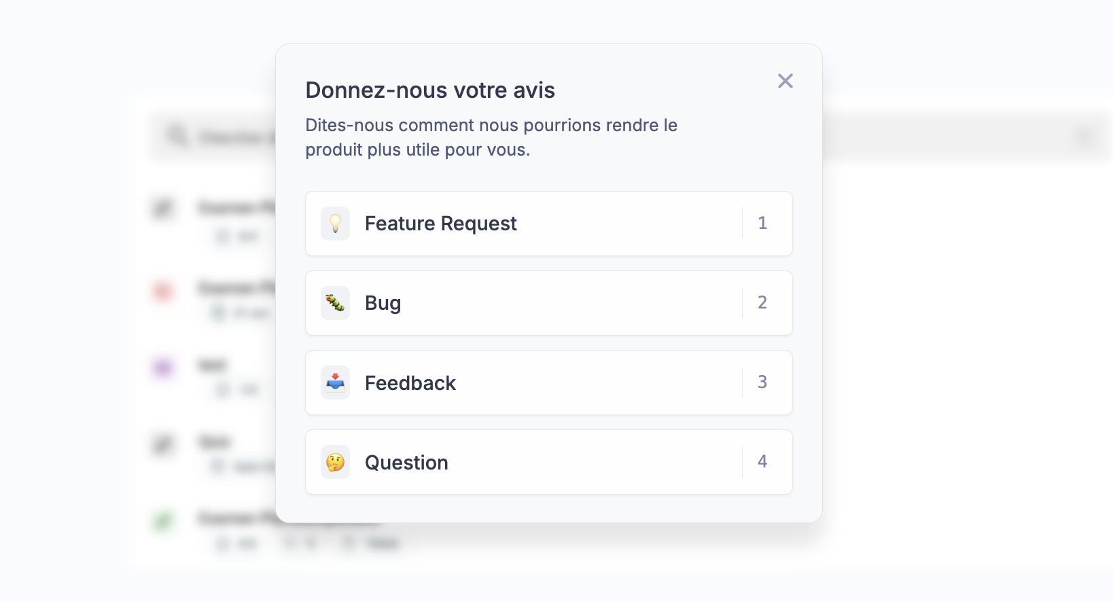Click the blurred magnifier search icon behind dialog

tap(177, 136)
